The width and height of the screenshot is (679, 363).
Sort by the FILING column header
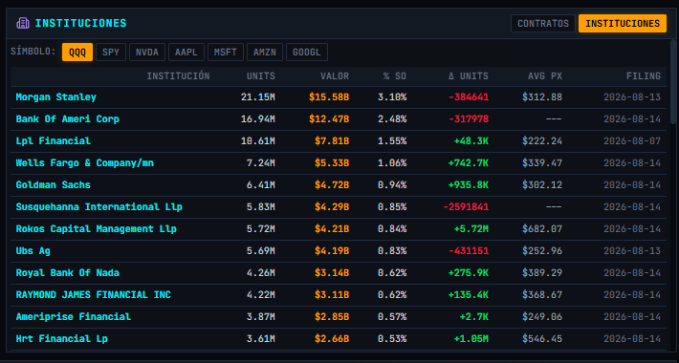click(644, 76)
